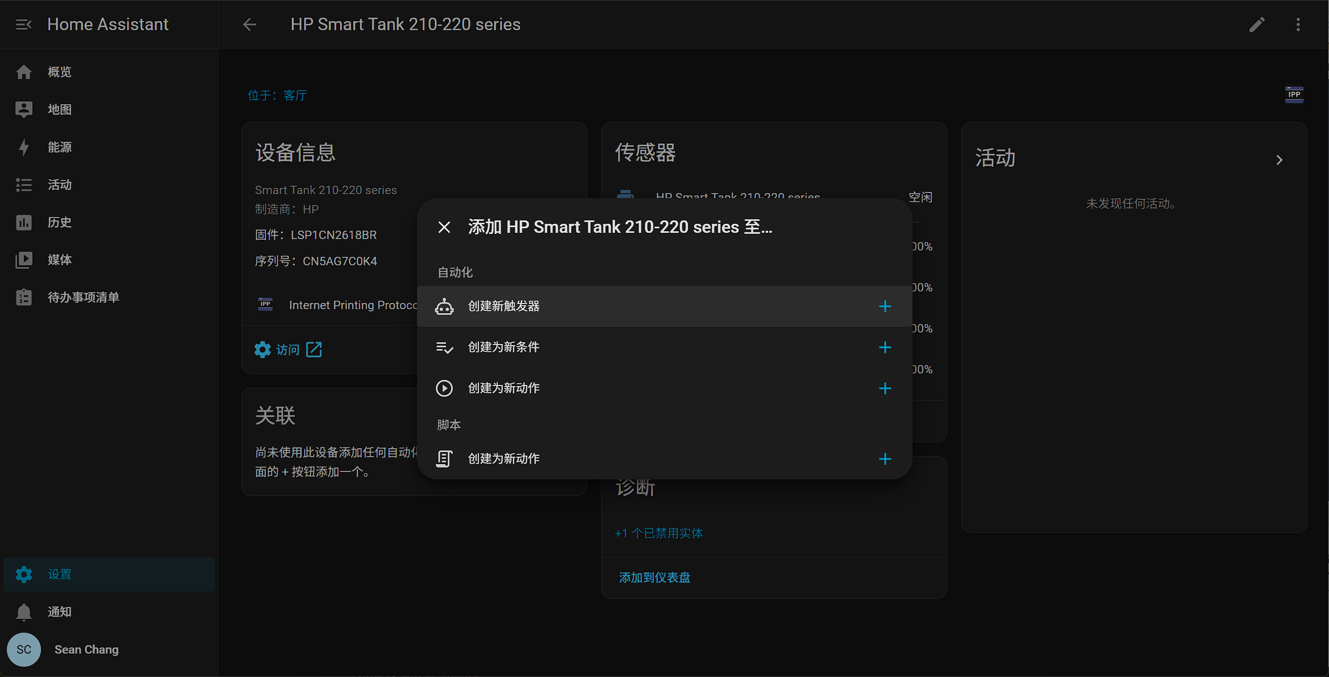Open 概览 in the sidebar
The height and width of the screenshot is (677, 1329).
109,72
